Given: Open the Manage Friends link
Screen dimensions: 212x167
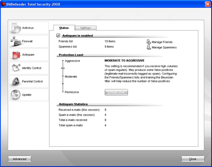Looking at the screenshot, I should coord(162,42).
